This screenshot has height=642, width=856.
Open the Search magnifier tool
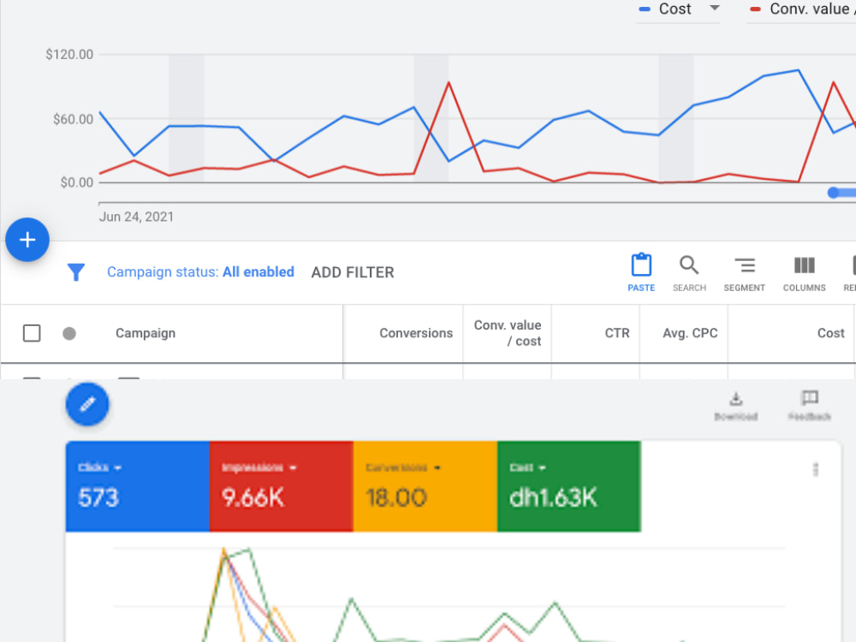click(689, 272)
